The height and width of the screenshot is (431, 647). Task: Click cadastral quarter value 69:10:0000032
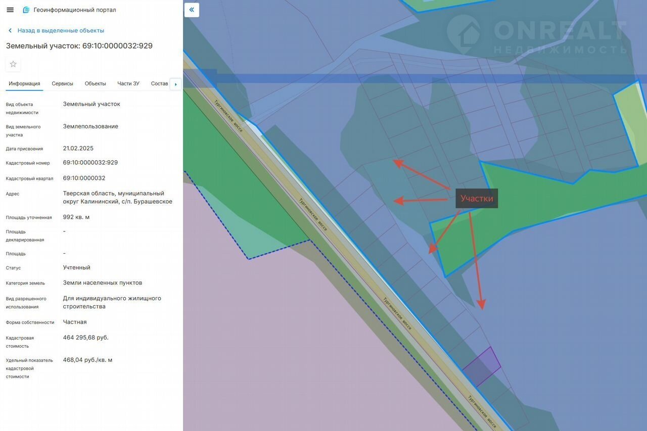click(84, 178)
